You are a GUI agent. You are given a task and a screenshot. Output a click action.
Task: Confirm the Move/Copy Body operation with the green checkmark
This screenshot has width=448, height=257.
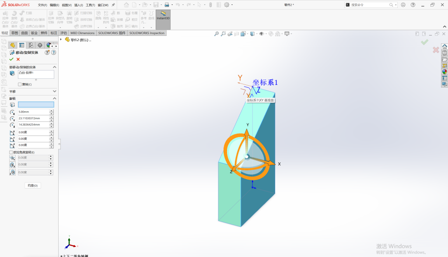point(11,59)
